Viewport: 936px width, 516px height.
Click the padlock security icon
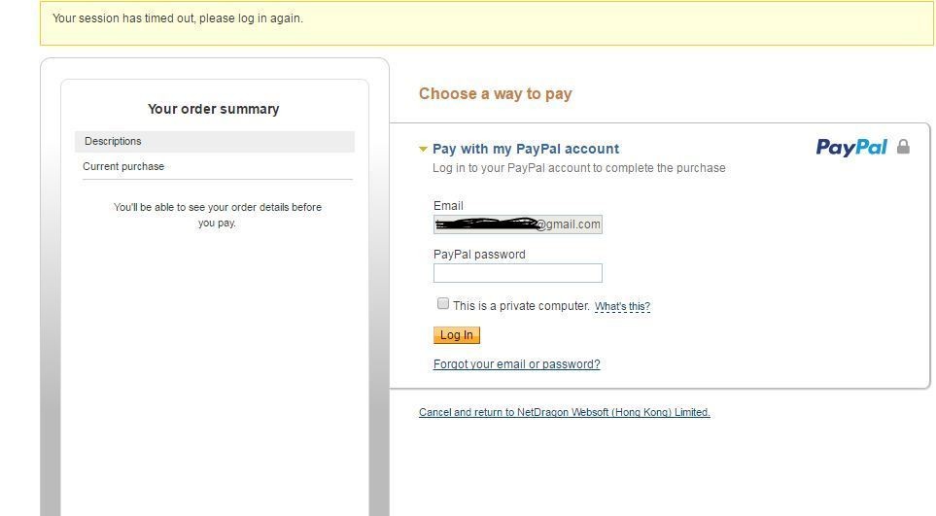pos(903,147)
